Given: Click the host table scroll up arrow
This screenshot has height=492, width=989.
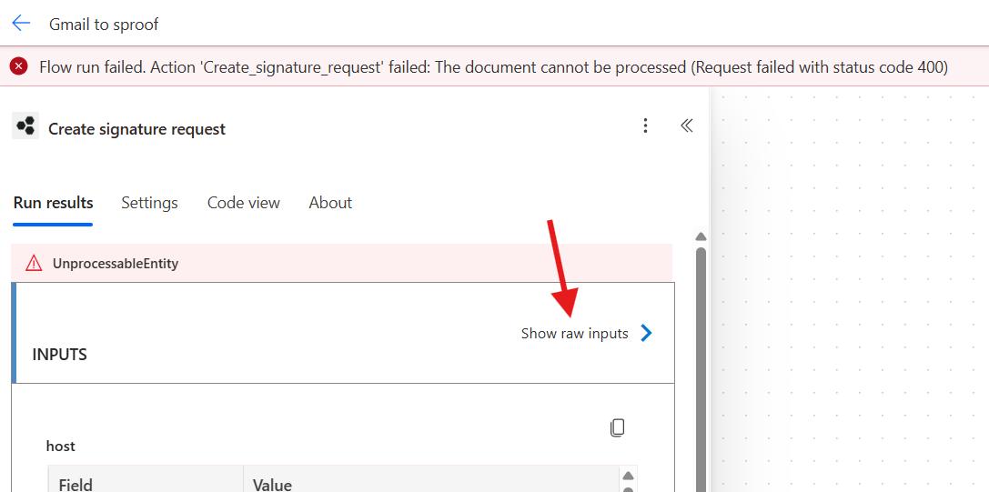Looking at the screenshot, I should [628, 476].
